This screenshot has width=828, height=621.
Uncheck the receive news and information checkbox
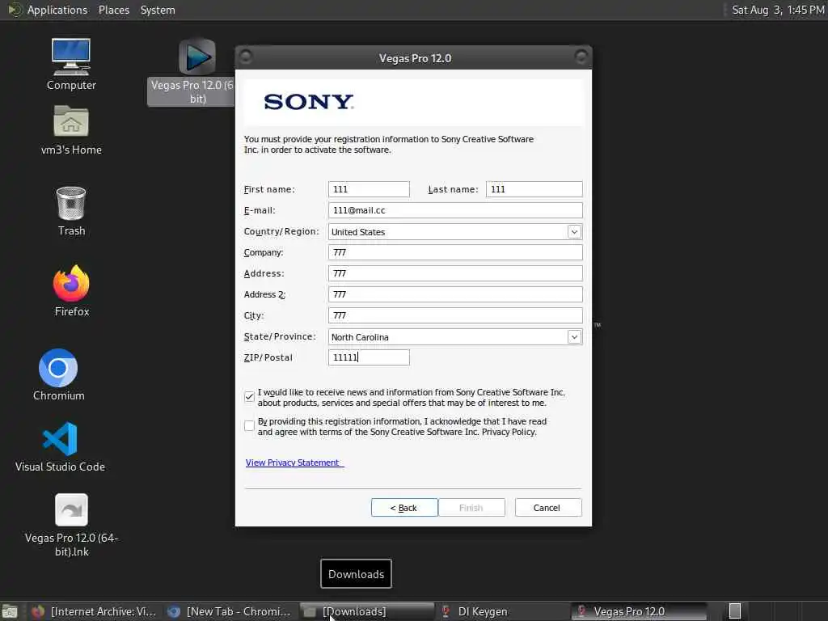249,397
